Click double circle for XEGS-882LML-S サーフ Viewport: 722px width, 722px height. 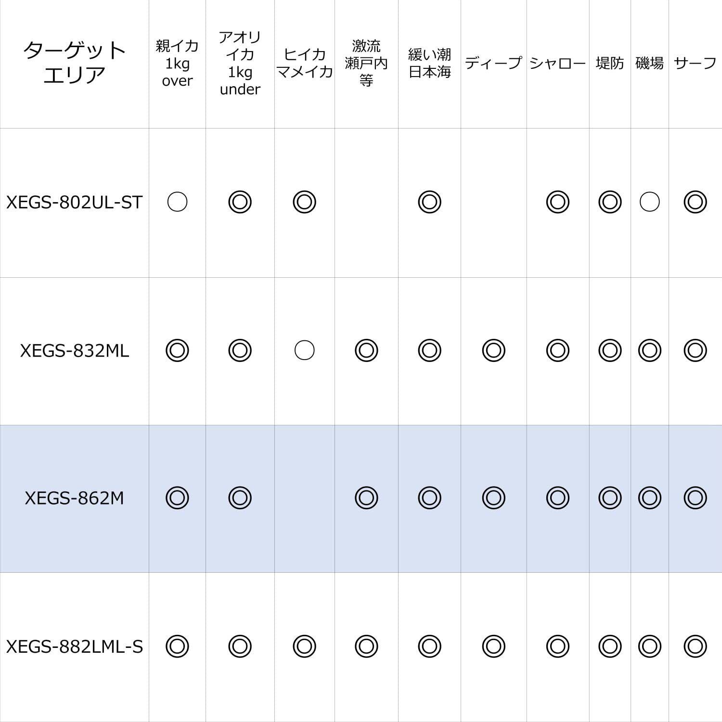(x=695, y=646)
